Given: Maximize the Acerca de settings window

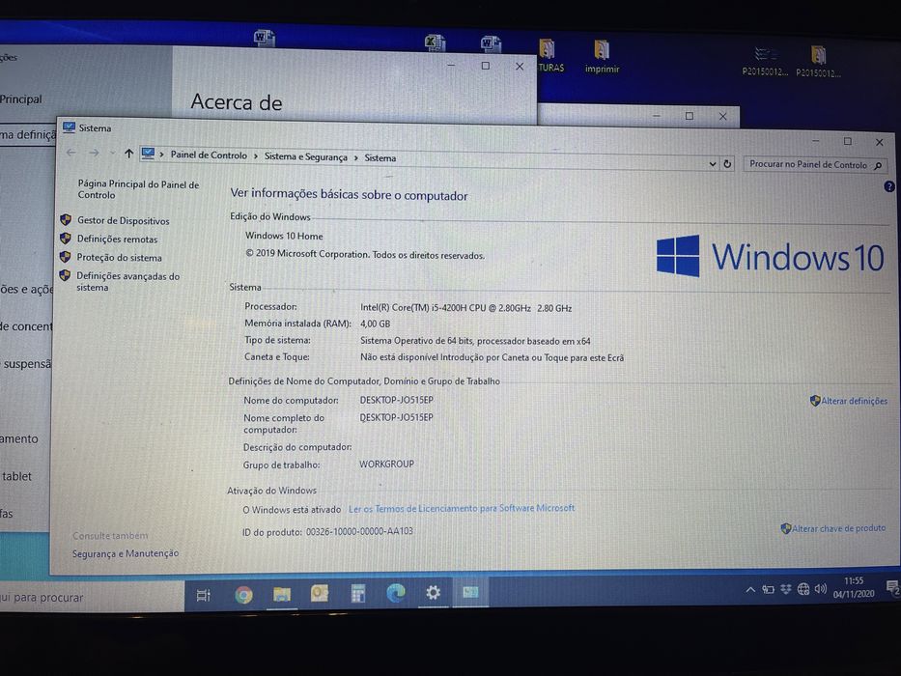Looking at the screenshot, I should [486, 66].
